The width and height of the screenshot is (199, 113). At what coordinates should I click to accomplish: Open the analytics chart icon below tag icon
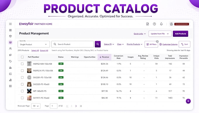point(11,68)
